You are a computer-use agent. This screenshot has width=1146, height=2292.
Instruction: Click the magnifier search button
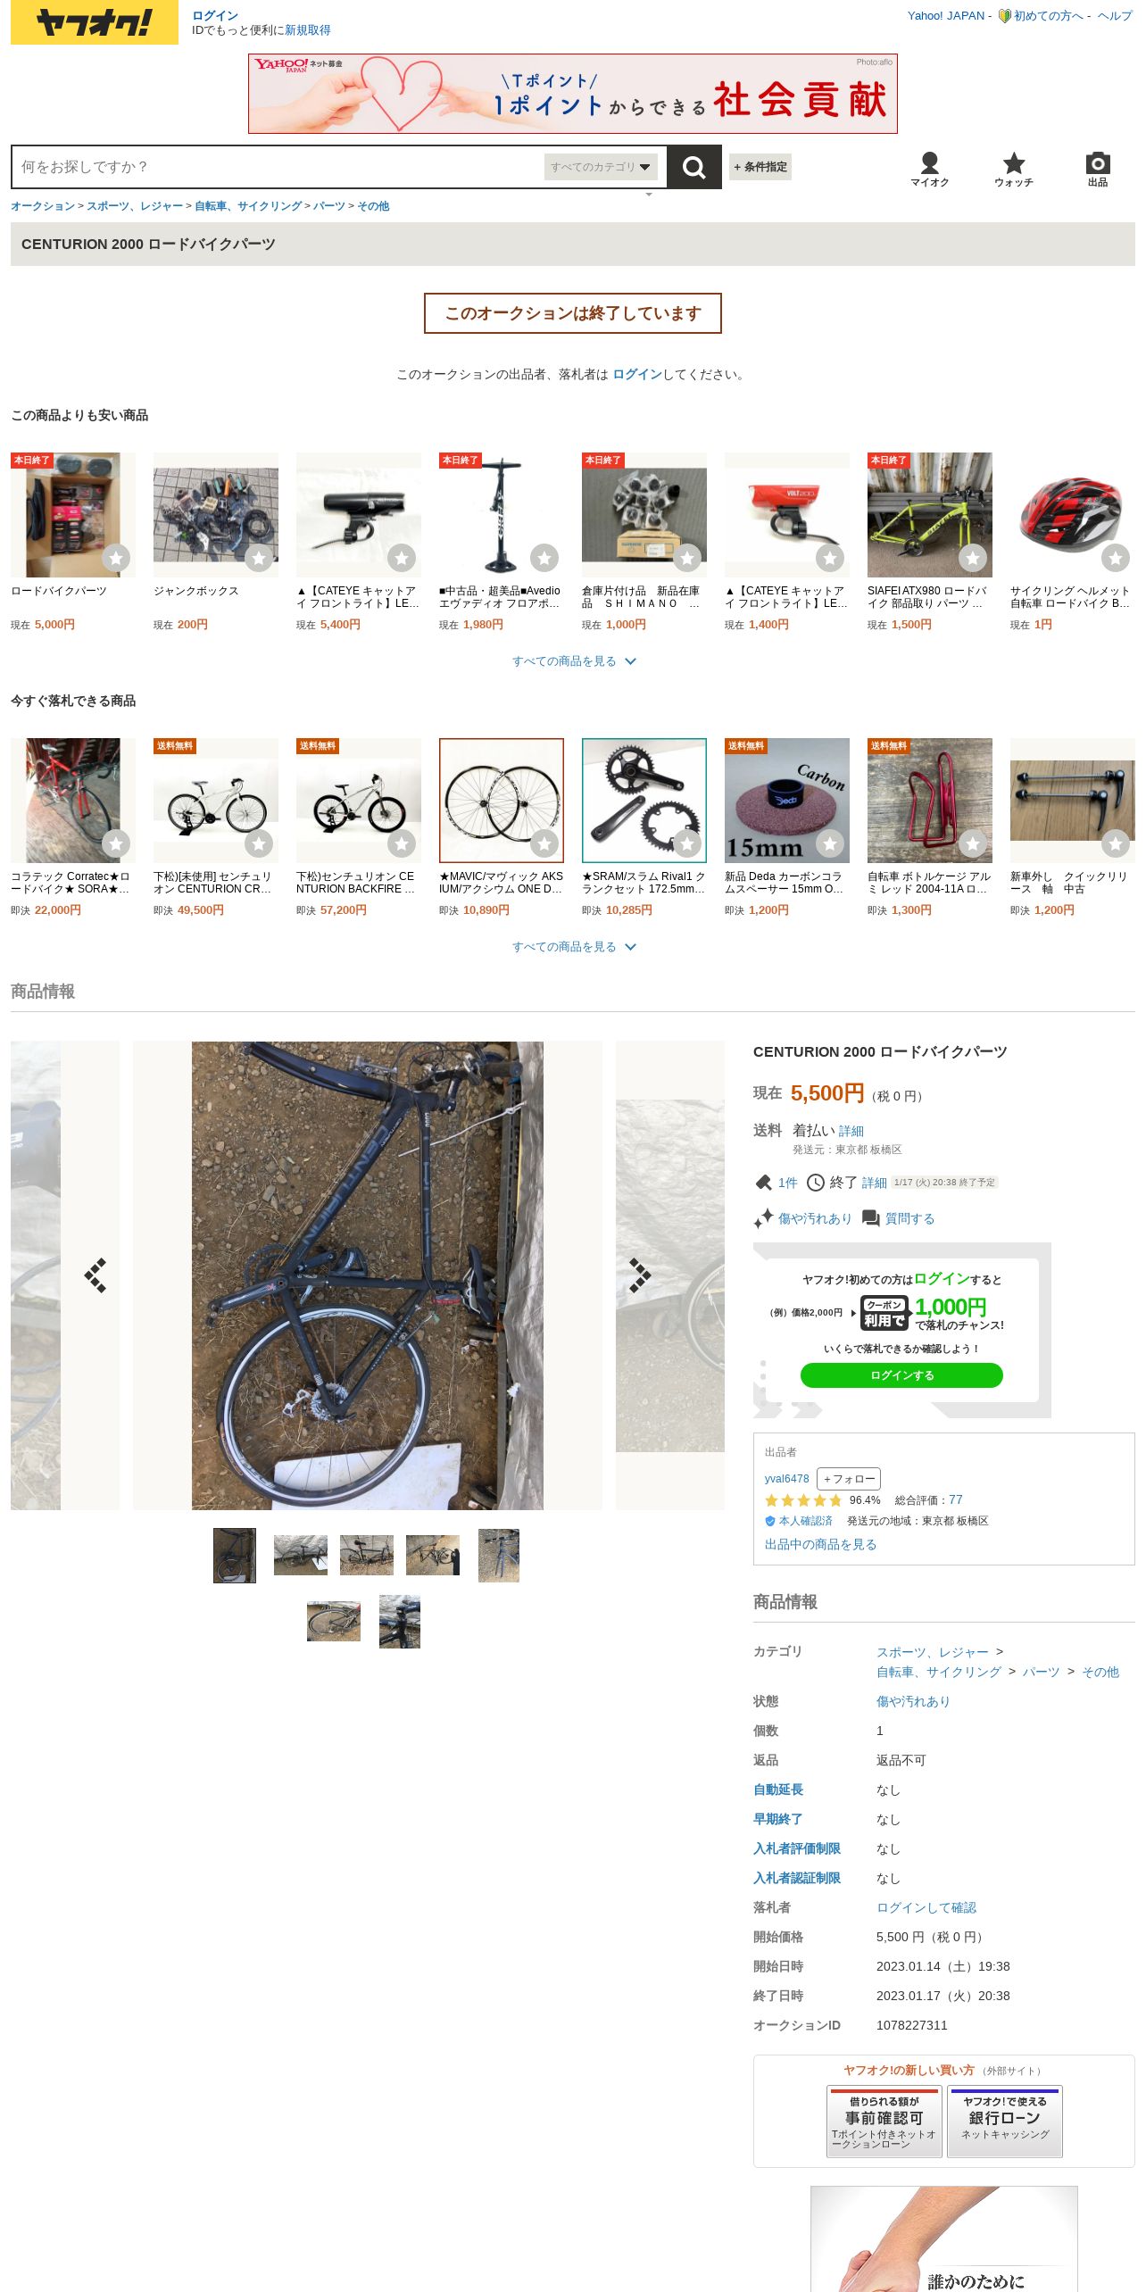click(693, 167)
